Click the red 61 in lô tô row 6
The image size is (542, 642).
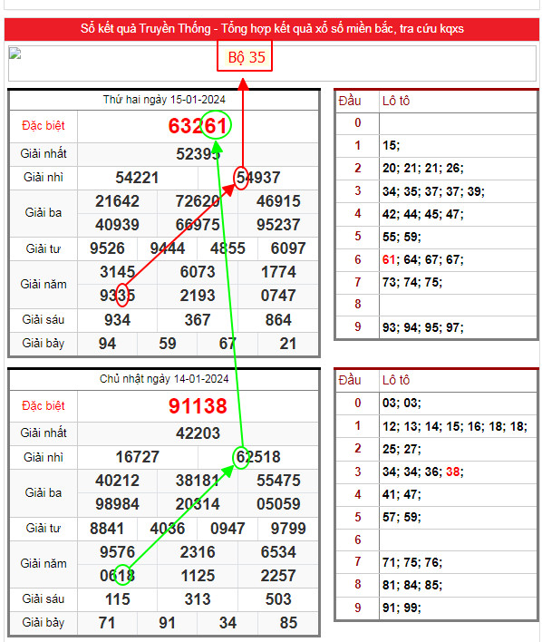tap(389, 259)
